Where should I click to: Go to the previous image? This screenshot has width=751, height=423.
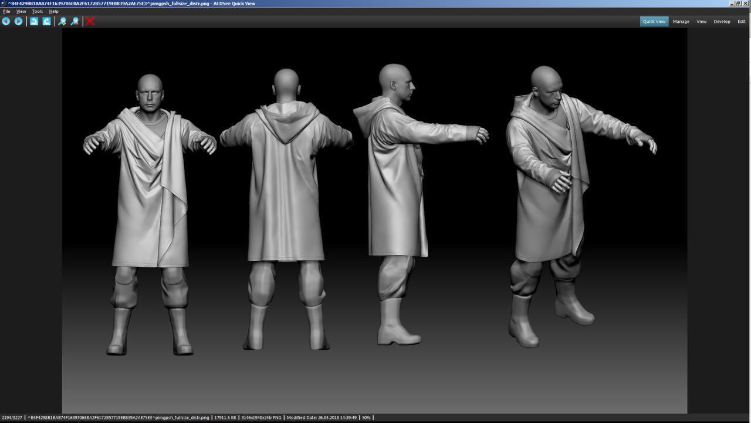[6, 21]
